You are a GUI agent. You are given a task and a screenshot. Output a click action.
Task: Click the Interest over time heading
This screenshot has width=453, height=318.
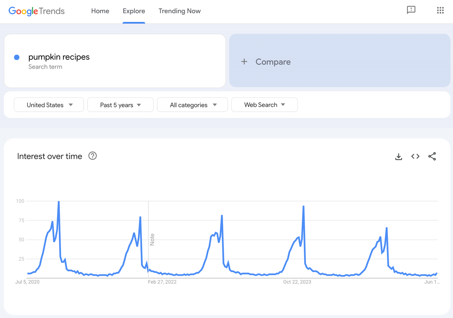(50, 156)
